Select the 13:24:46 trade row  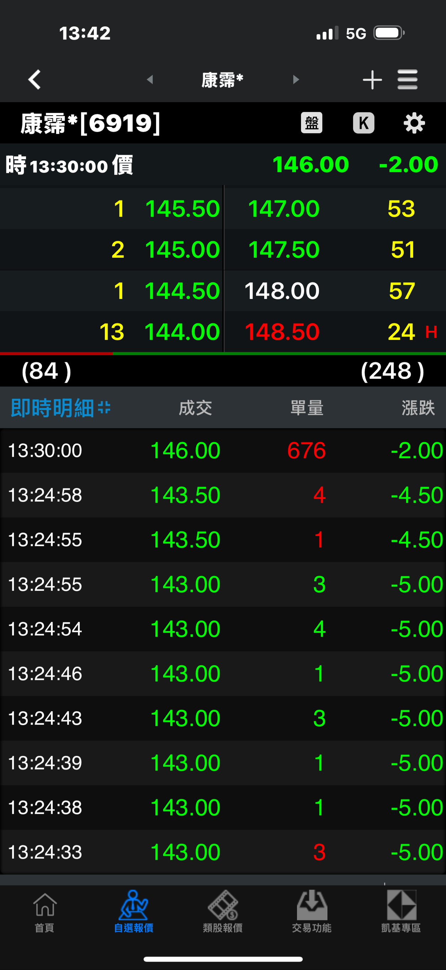click(x=223, y=673)
